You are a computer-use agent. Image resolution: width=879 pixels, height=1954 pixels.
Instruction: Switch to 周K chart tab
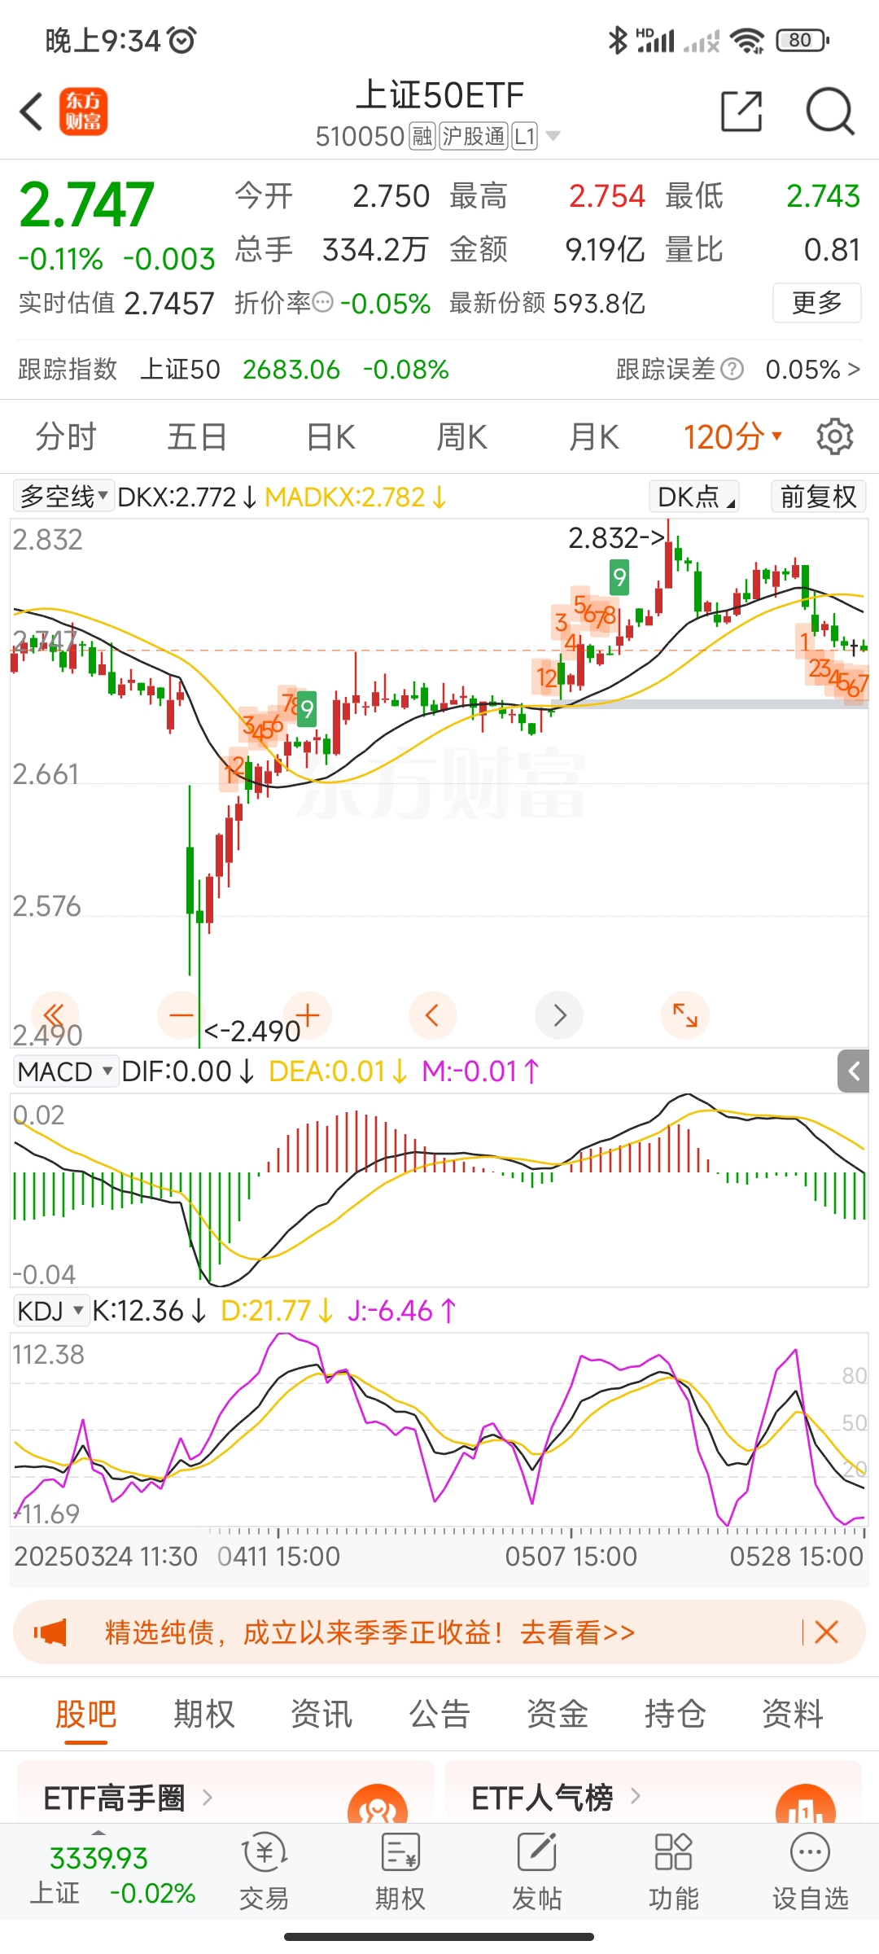click(x=461, y=437)
